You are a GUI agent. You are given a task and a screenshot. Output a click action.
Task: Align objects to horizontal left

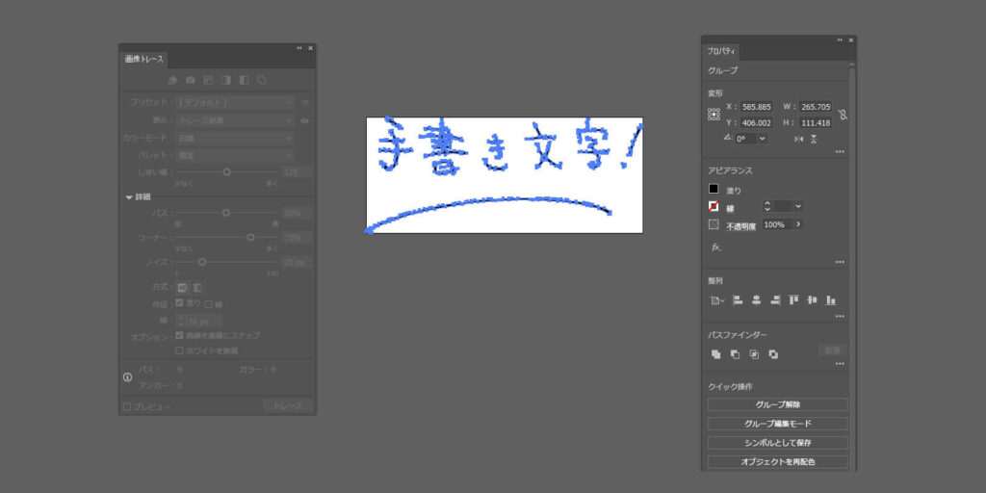[x=739, y=300]
